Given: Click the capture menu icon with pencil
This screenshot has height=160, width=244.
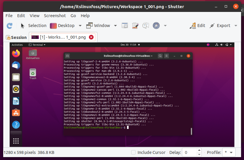Looking at the screenshot, I should point(135,26).
